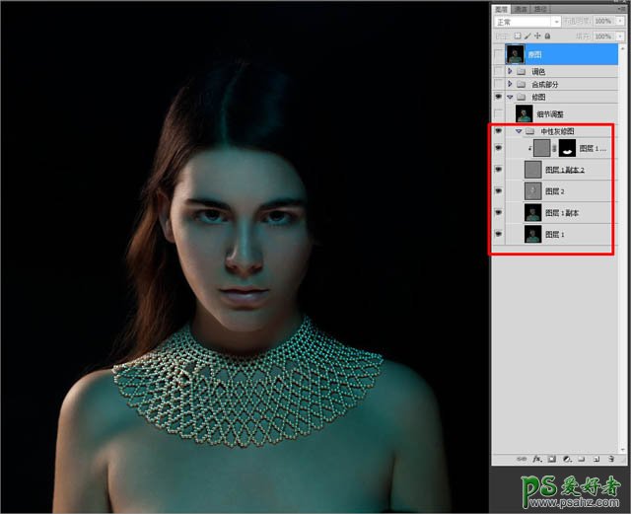Open the fx layer style icon
The width and height of the screenshot is (631, 514).
click(x=536, y=459)
